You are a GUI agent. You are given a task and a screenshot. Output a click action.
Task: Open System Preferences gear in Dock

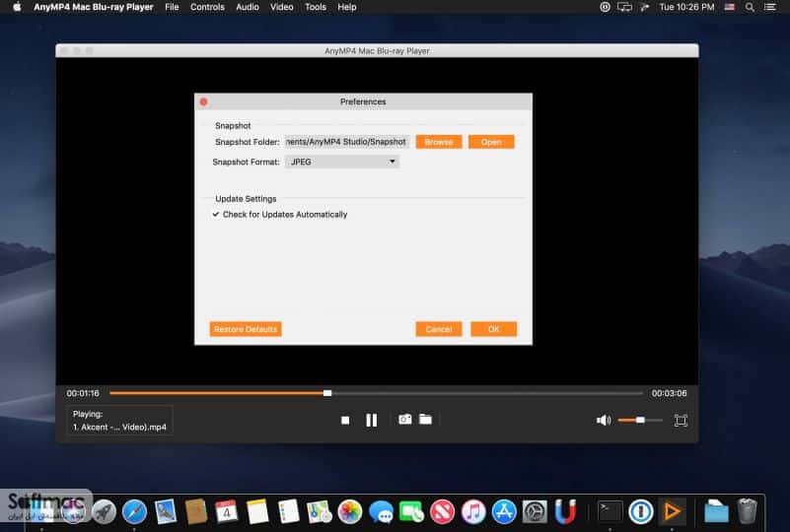coord(535,512)
